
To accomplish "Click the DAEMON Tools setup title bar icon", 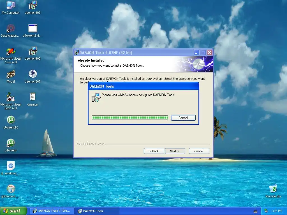I will [x=77, y=52].
